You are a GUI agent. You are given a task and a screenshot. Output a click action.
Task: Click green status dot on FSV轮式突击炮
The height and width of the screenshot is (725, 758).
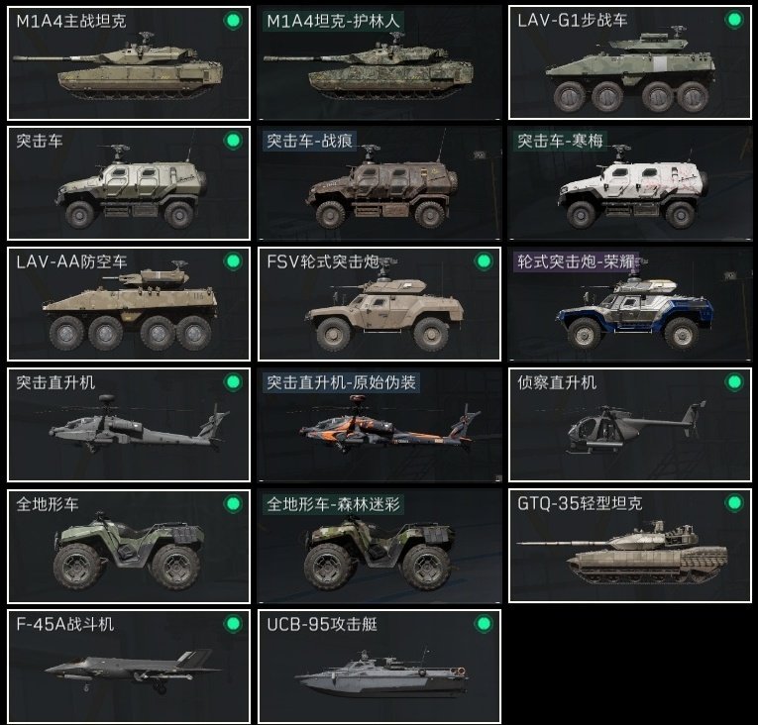pos(484,261)
